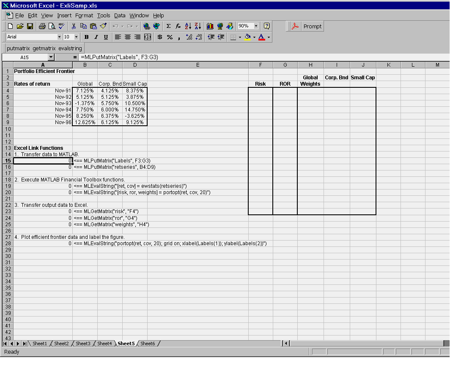Open the Format menu

coord(84,16)
